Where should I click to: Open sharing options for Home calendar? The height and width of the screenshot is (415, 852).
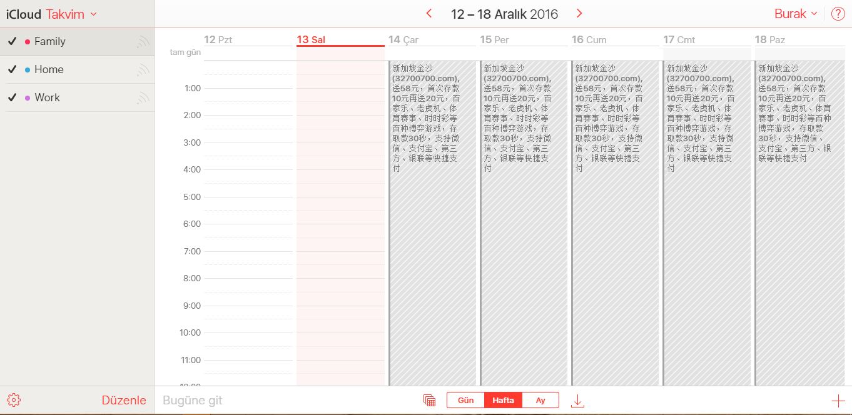pos(143,70)
